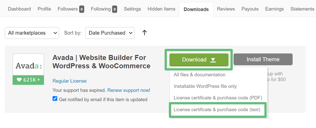Click the Install Theme button
This screenshot has height=128, width=316.
click(x=263, y=59)
